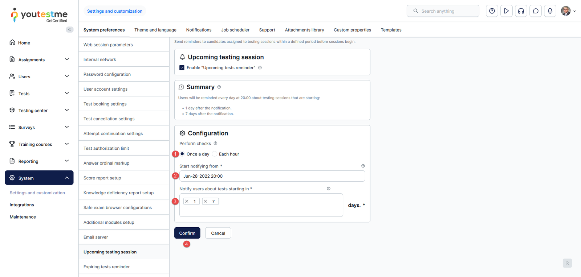Remove the 7 days tag

pyautogui.click(x=206, y=201)
